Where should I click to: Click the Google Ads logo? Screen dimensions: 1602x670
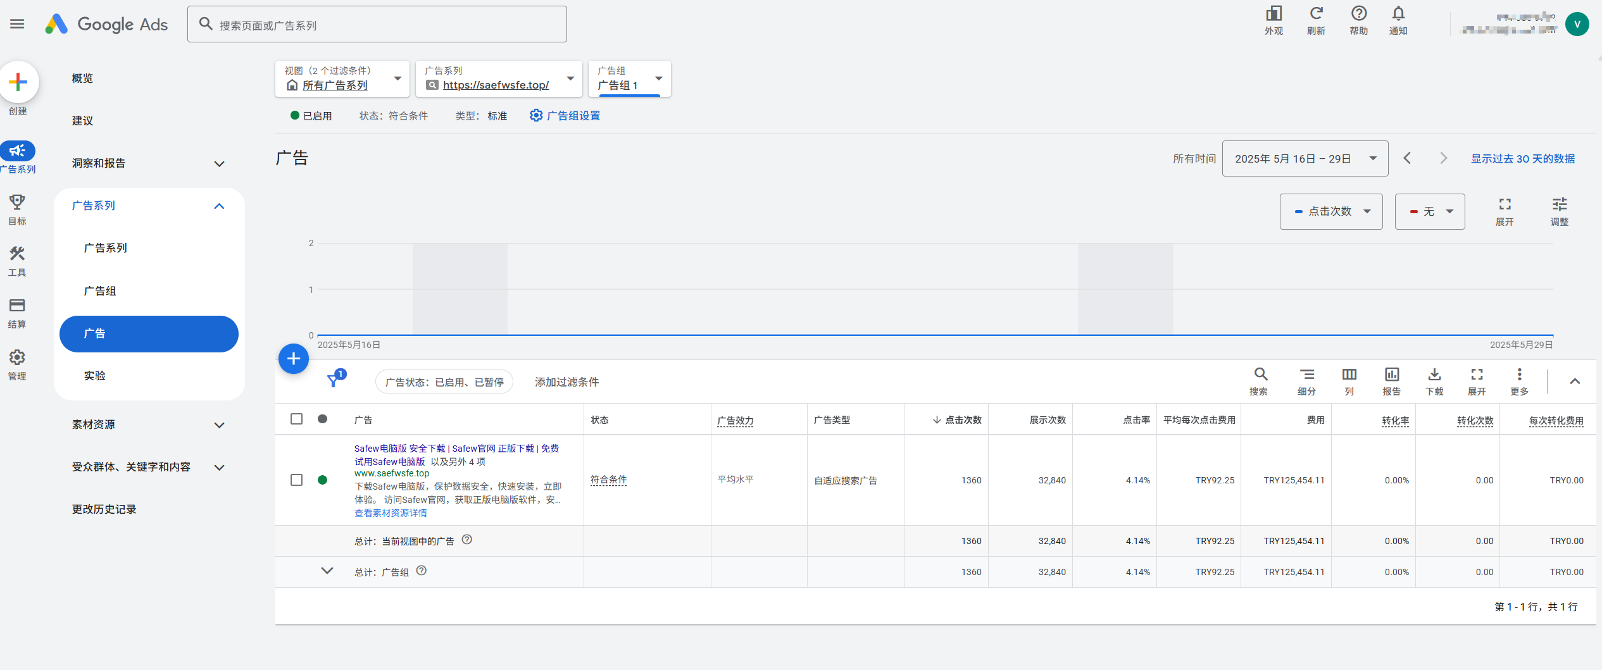click(106, 24)
